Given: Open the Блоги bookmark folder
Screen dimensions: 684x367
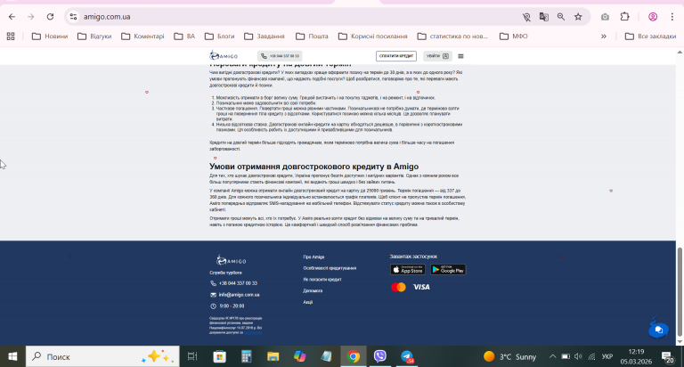Looking at the screenshot, I should click(x=219, y=37).
